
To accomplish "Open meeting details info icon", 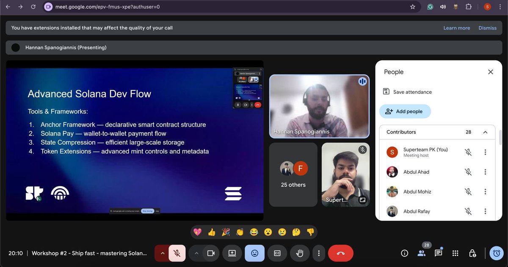I will (404, 253).
